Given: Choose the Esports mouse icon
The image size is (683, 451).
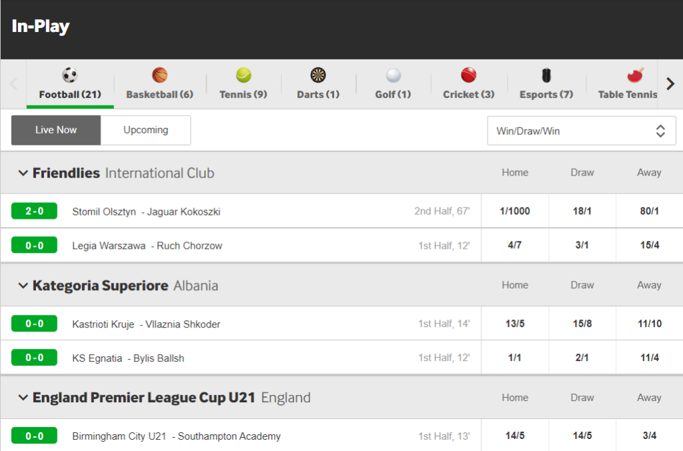Looking at the screenshot, I should coord(546,75).
